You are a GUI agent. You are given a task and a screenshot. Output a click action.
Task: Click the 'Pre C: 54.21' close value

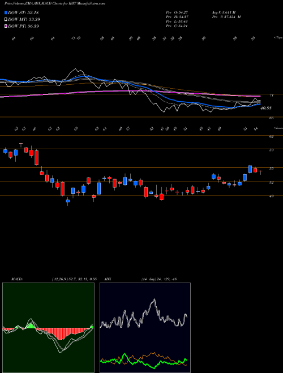click(x=177, y=26)
